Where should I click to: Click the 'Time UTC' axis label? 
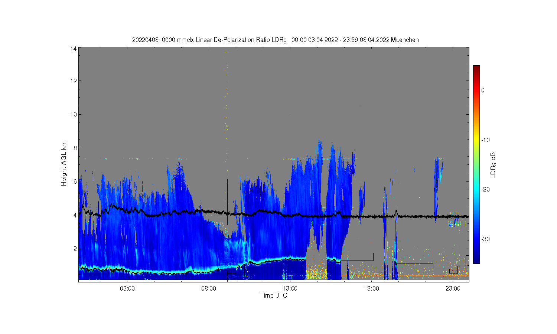[x=274, y=295]
